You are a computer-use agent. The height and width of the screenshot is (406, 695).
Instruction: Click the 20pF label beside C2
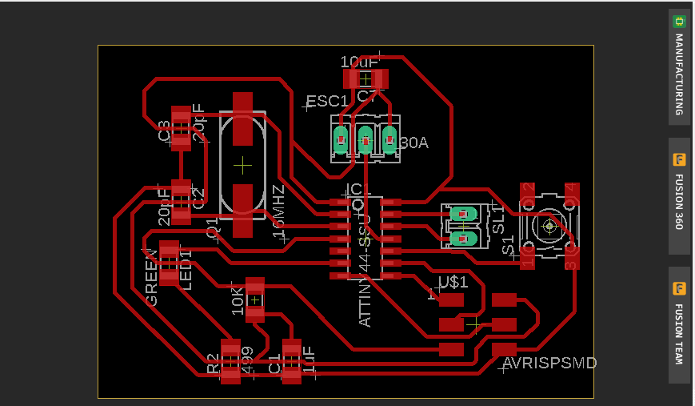tap(164, 207)
